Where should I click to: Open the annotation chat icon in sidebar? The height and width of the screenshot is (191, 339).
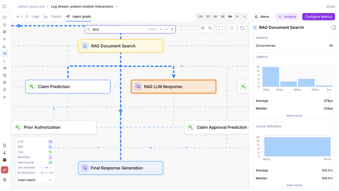click(x=5, y=75)
